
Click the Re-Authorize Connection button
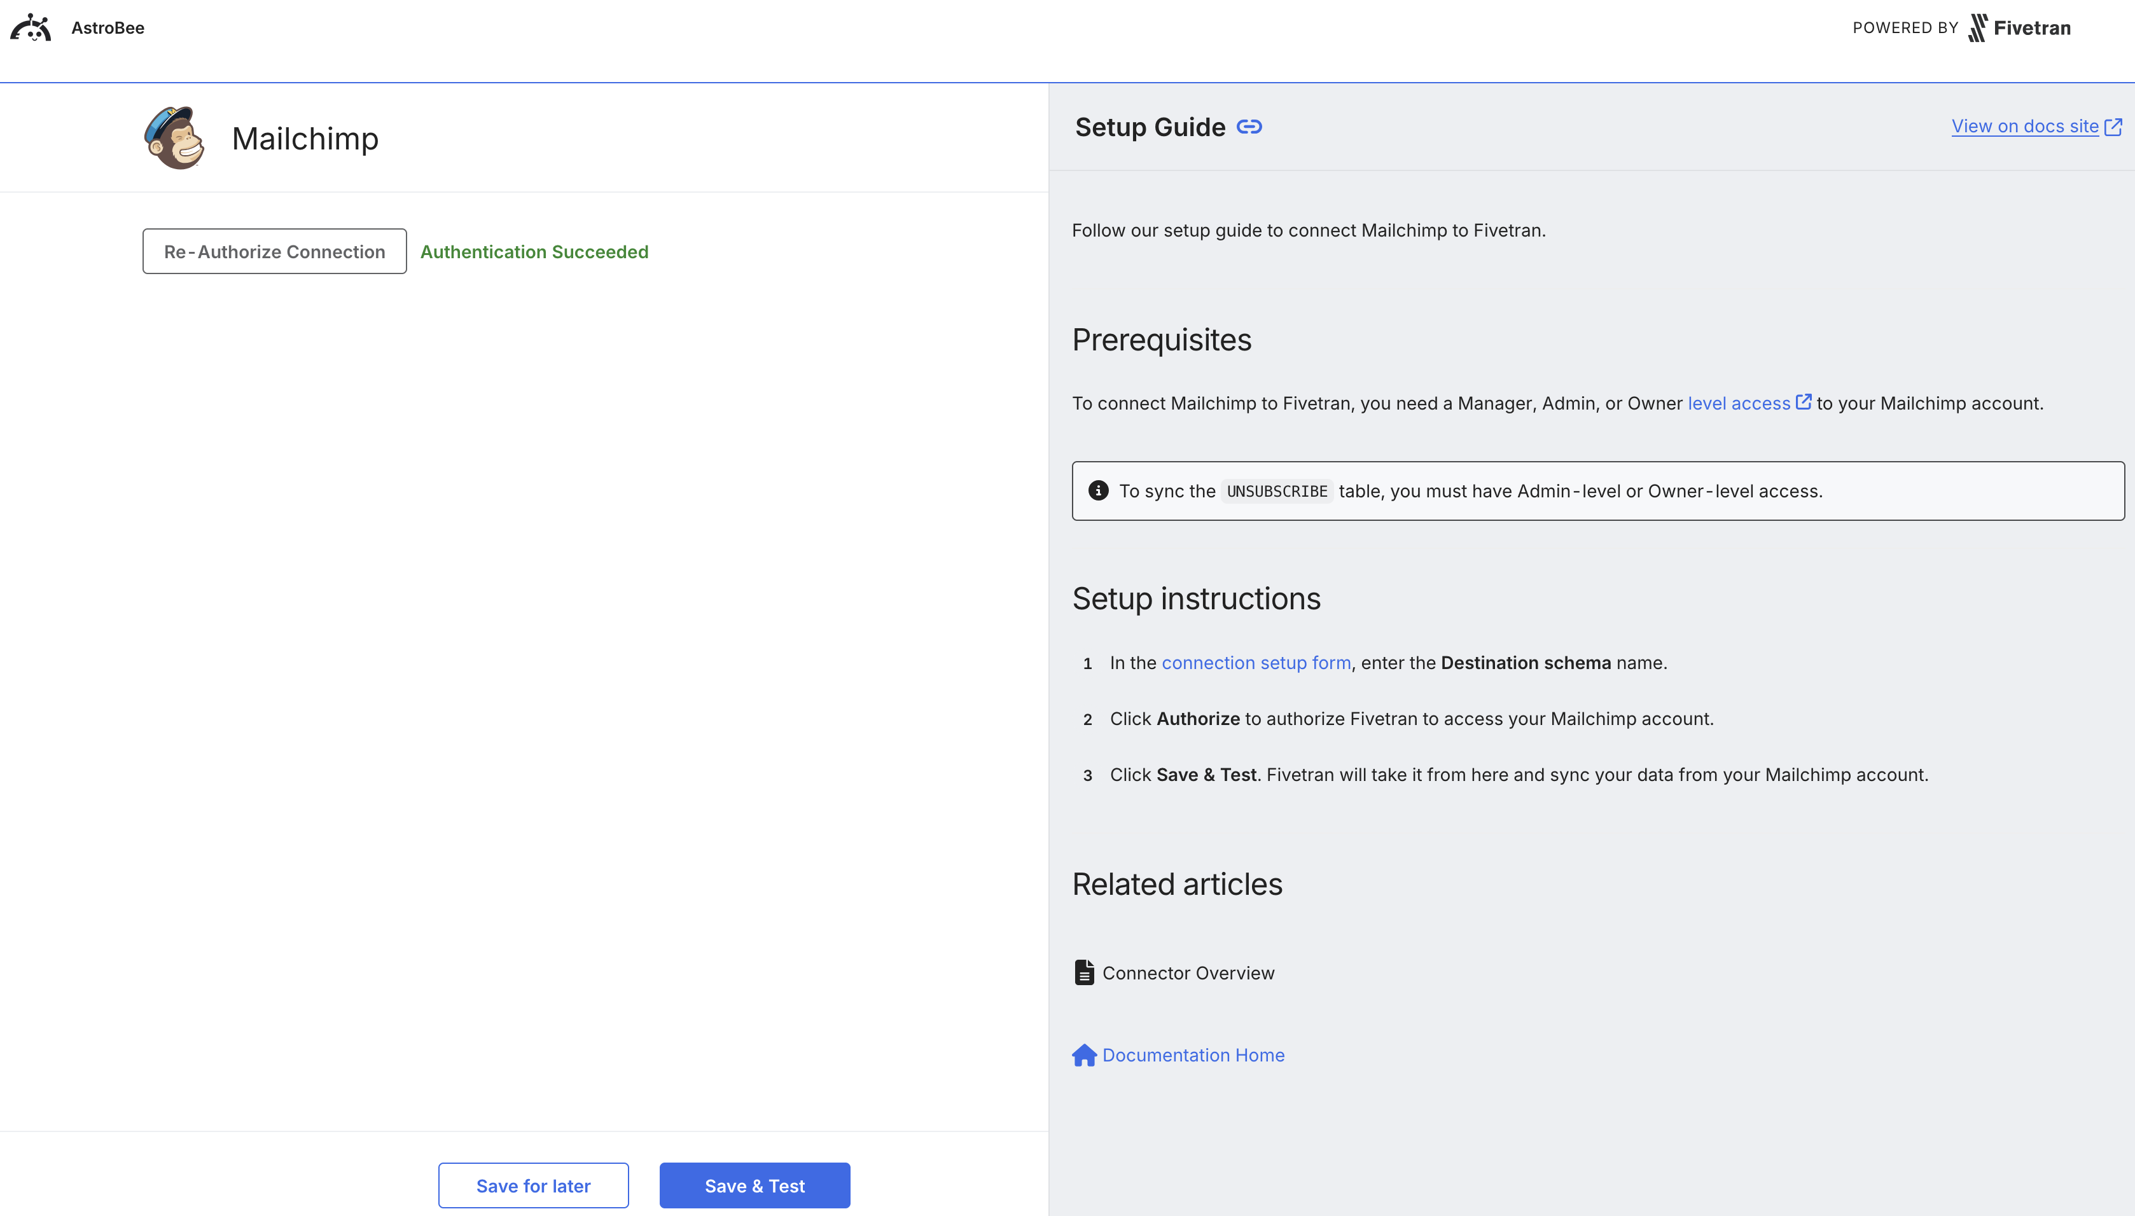click(274, 251)
